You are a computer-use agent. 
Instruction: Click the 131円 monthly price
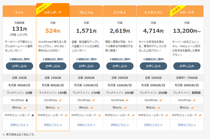pyautogui.click(x=19, y=29)
